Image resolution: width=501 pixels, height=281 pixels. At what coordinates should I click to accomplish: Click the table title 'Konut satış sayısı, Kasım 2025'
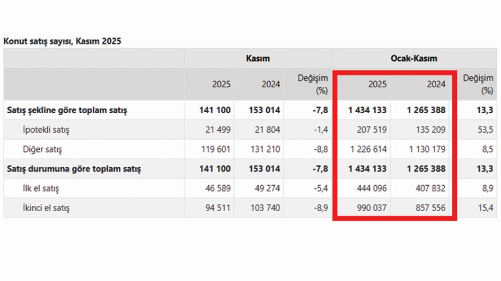[62, 41]
